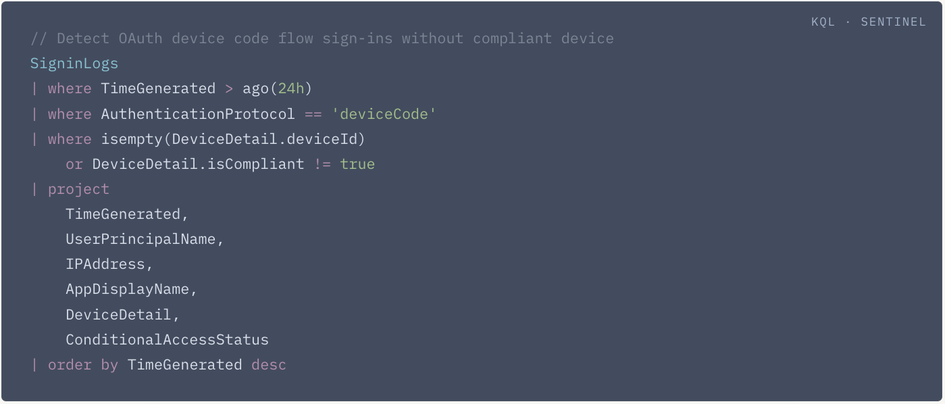This screenshot has height=404, width=945.
Task: Click the order by keyword
Action: (83, 365)
